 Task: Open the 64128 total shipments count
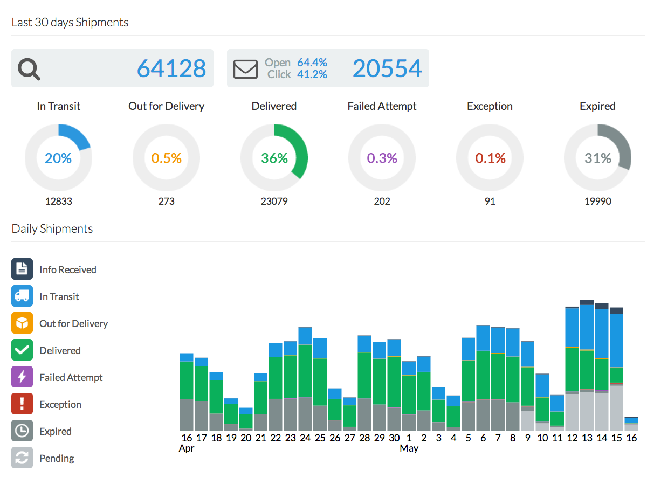tap(171, 69)
